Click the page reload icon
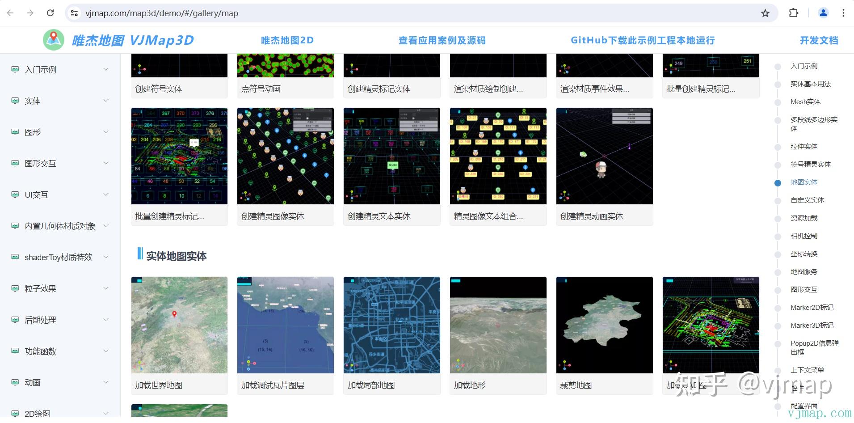Viewport: 854px width, 423px height. pos(50,13)
